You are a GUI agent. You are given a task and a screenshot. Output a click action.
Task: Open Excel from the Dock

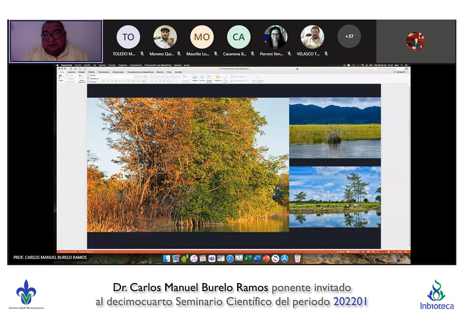pos(247,258)
